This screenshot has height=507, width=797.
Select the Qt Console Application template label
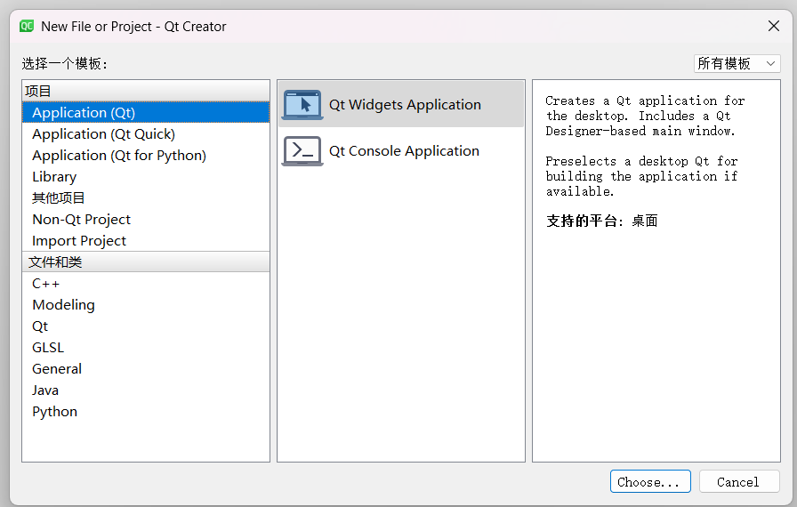pyautogui.click(x=404, y=151)
